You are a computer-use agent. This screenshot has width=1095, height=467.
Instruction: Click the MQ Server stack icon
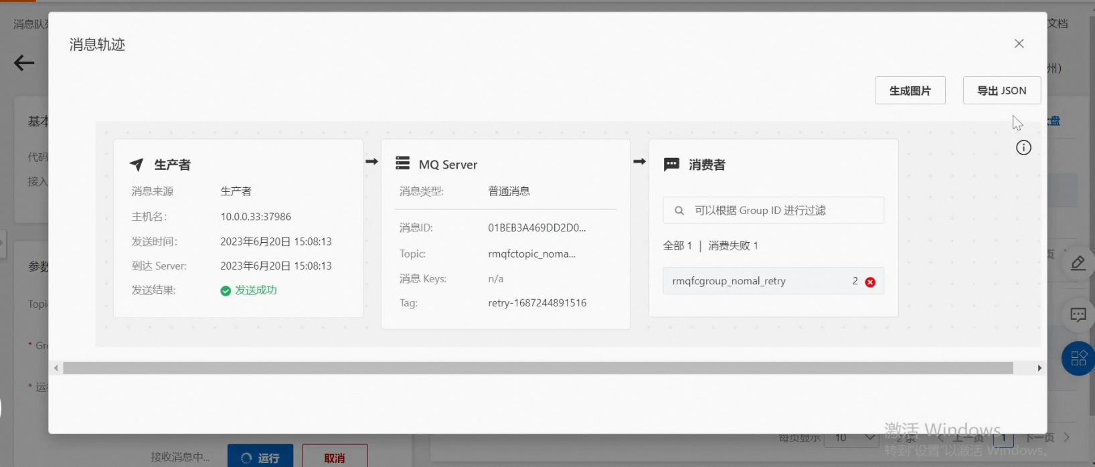pyautogui.click(x=402, y=163)
